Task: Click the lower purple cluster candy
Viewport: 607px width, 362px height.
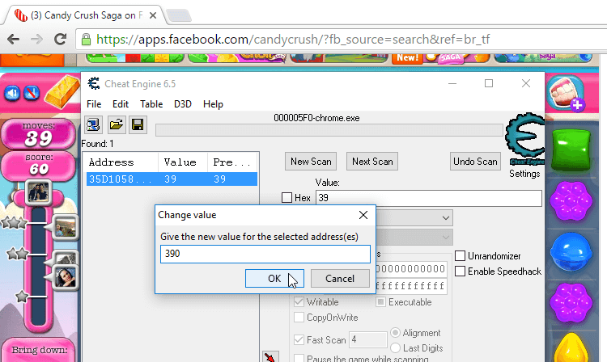Action: tap(571, 303)
